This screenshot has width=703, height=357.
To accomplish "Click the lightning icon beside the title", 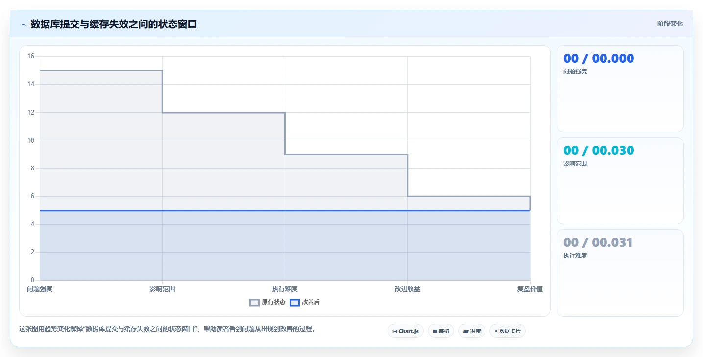I will (x=23, y=24).
